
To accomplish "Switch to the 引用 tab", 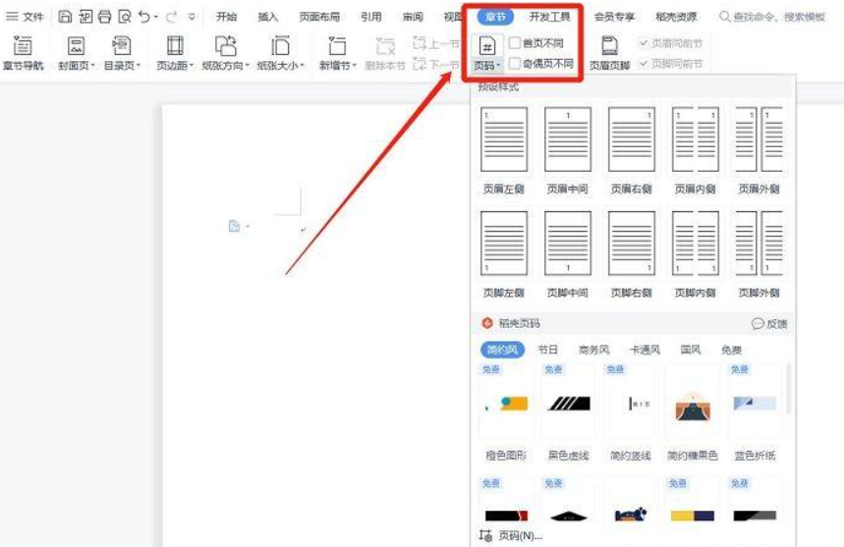I will point(370,18).
